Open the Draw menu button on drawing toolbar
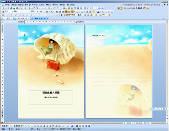This screenshot has width=169, height=131. coord(5,126)
